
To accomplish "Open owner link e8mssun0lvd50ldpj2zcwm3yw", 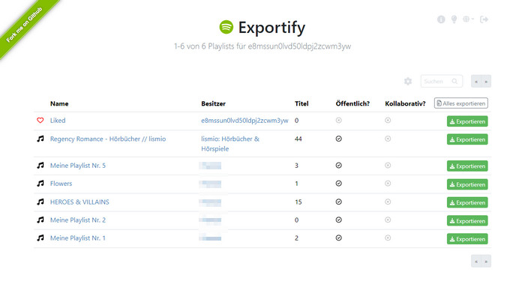I will click(244, 121).
